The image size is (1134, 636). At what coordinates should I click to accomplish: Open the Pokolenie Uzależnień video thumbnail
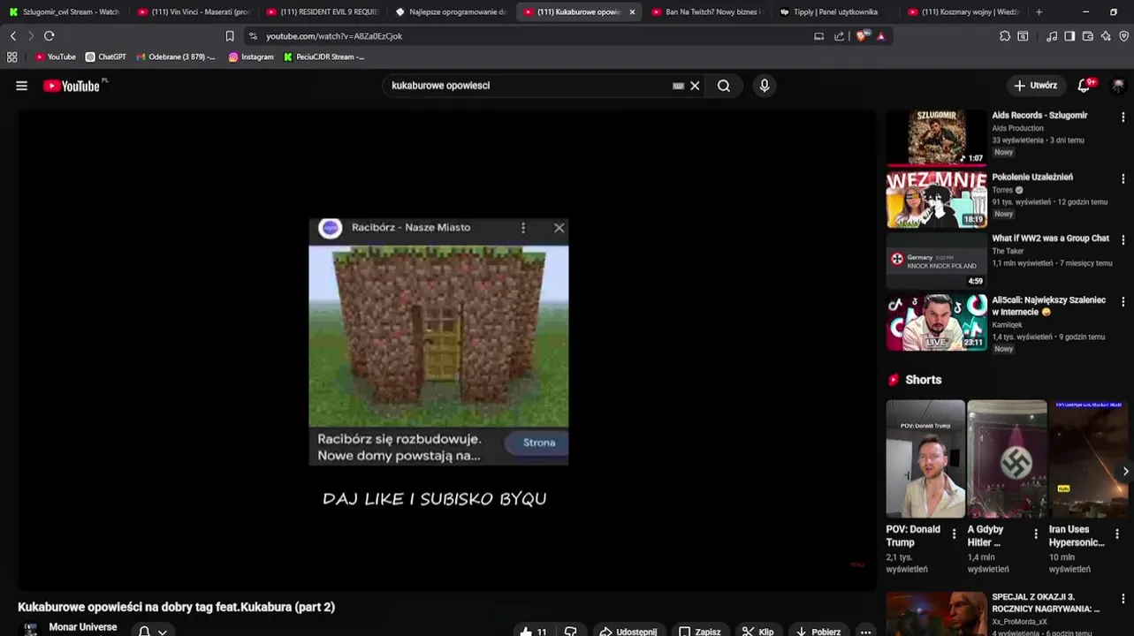click(937, 200)
